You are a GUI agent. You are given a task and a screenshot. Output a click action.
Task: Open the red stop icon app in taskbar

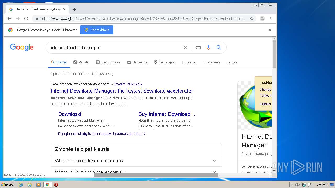(x=56, y=185)
